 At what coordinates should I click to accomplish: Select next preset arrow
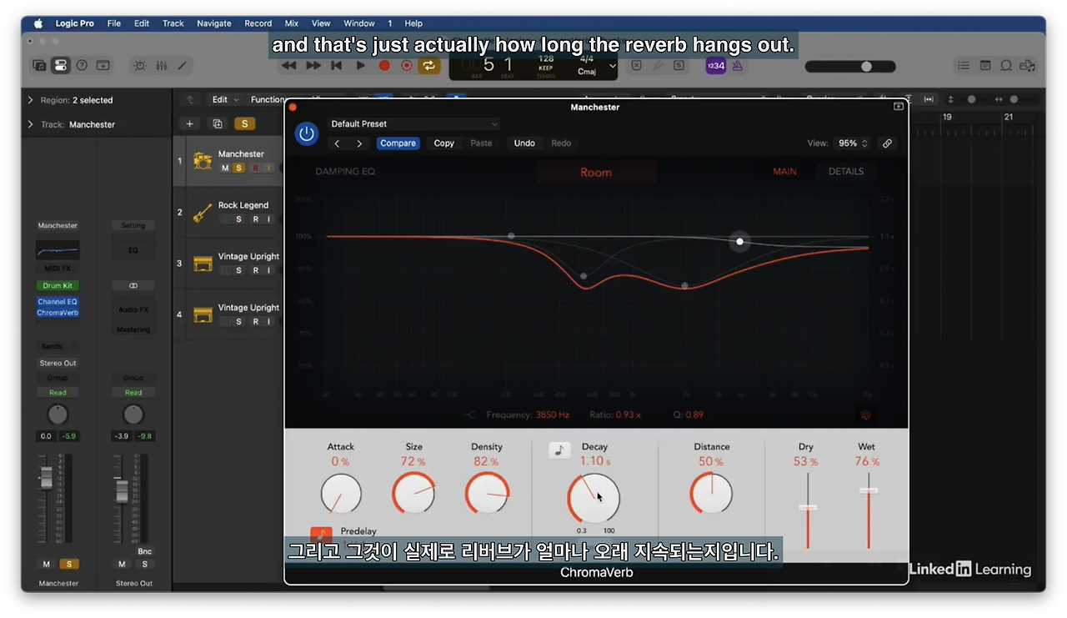(359, 143)
